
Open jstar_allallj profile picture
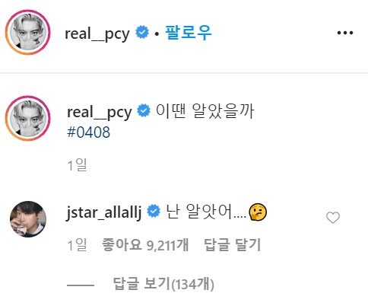28,219
